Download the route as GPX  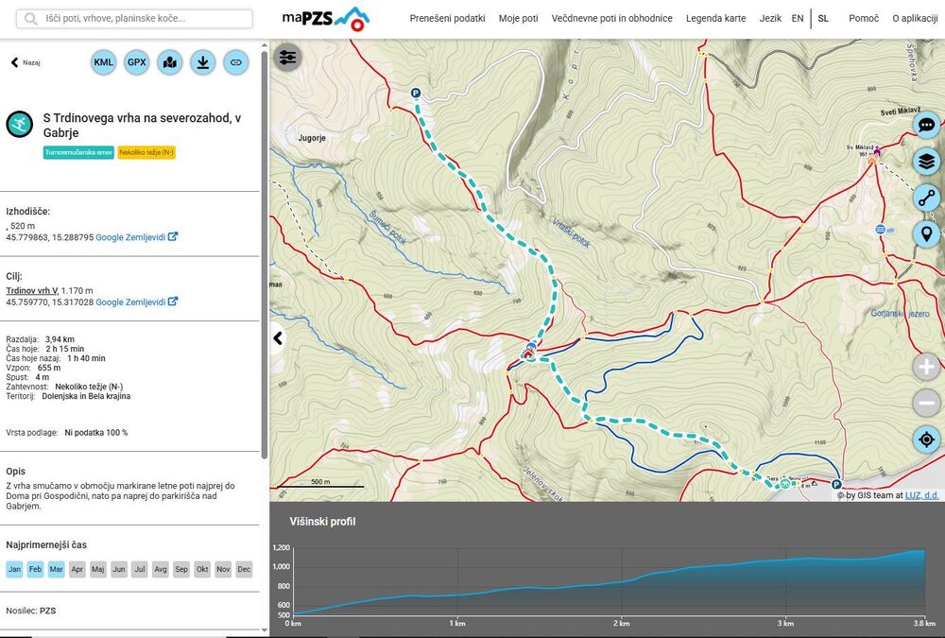click(137, 62)
